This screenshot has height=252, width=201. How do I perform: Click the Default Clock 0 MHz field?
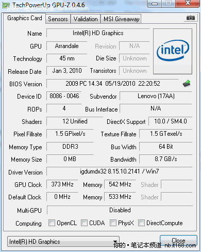tap(62, 197)
